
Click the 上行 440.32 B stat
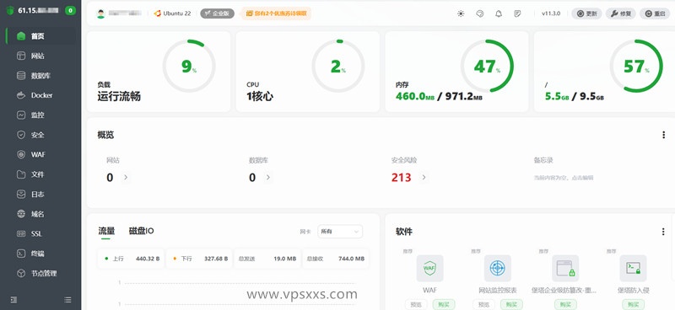(131, 259)
